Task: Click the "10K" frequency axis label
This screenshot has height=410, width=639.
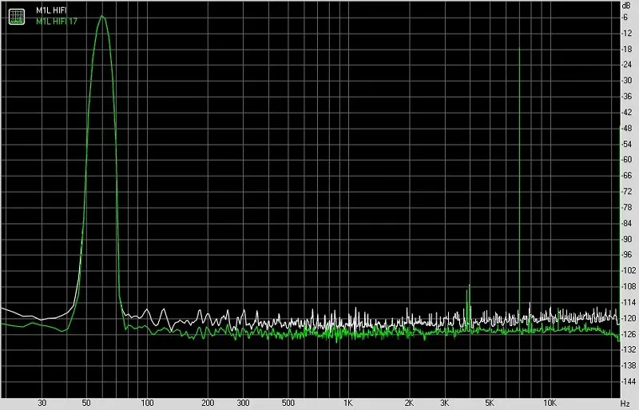Action: [x=550, y=404]
